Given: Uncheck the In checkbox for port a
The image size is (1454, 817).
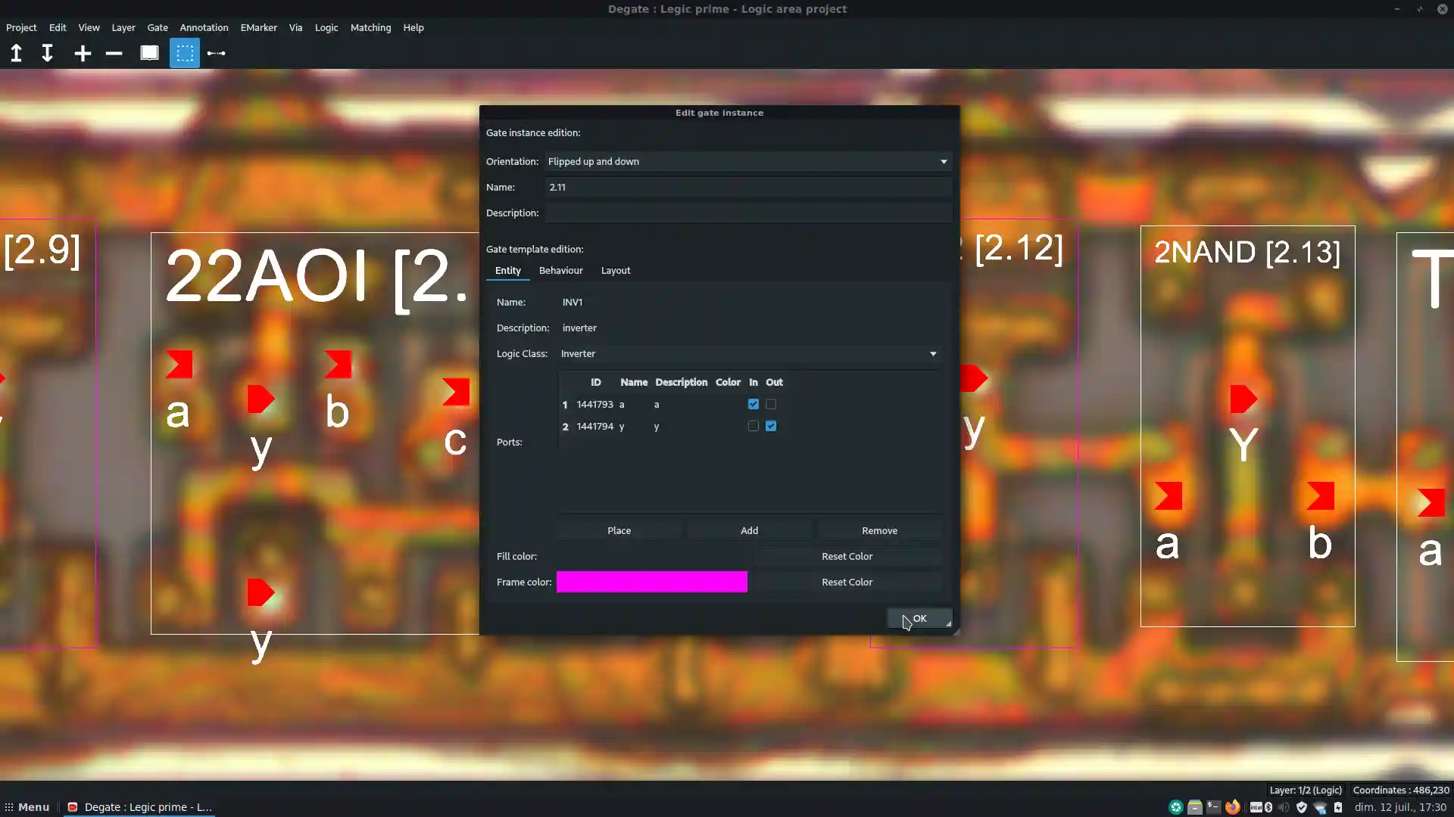Looking at the screenshot, I should tap(753, 404).
